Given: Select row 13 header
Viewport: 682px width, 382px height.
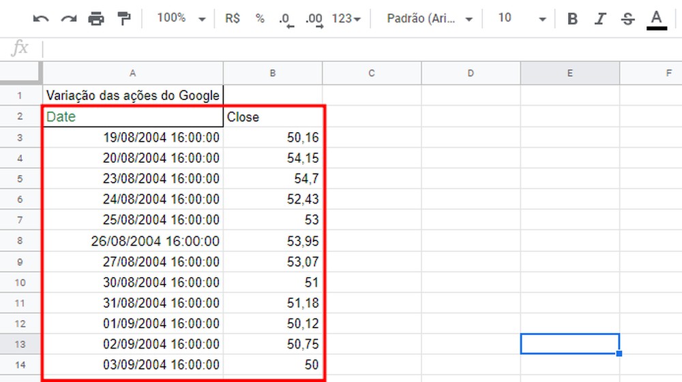Looking at the screenshot, I should pos(20,344).
